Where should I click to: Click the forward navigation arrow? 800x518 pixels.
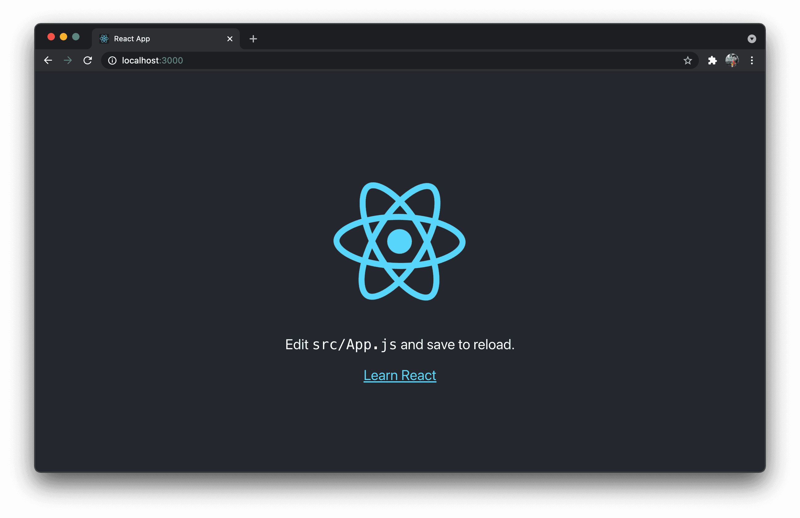tap(68, 60)
